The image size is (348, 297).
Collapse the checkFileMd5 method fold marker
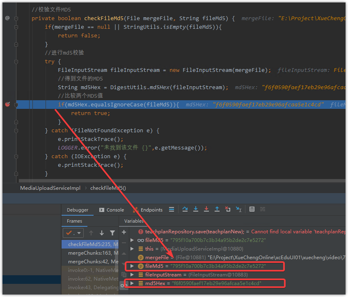click(16, 18)
